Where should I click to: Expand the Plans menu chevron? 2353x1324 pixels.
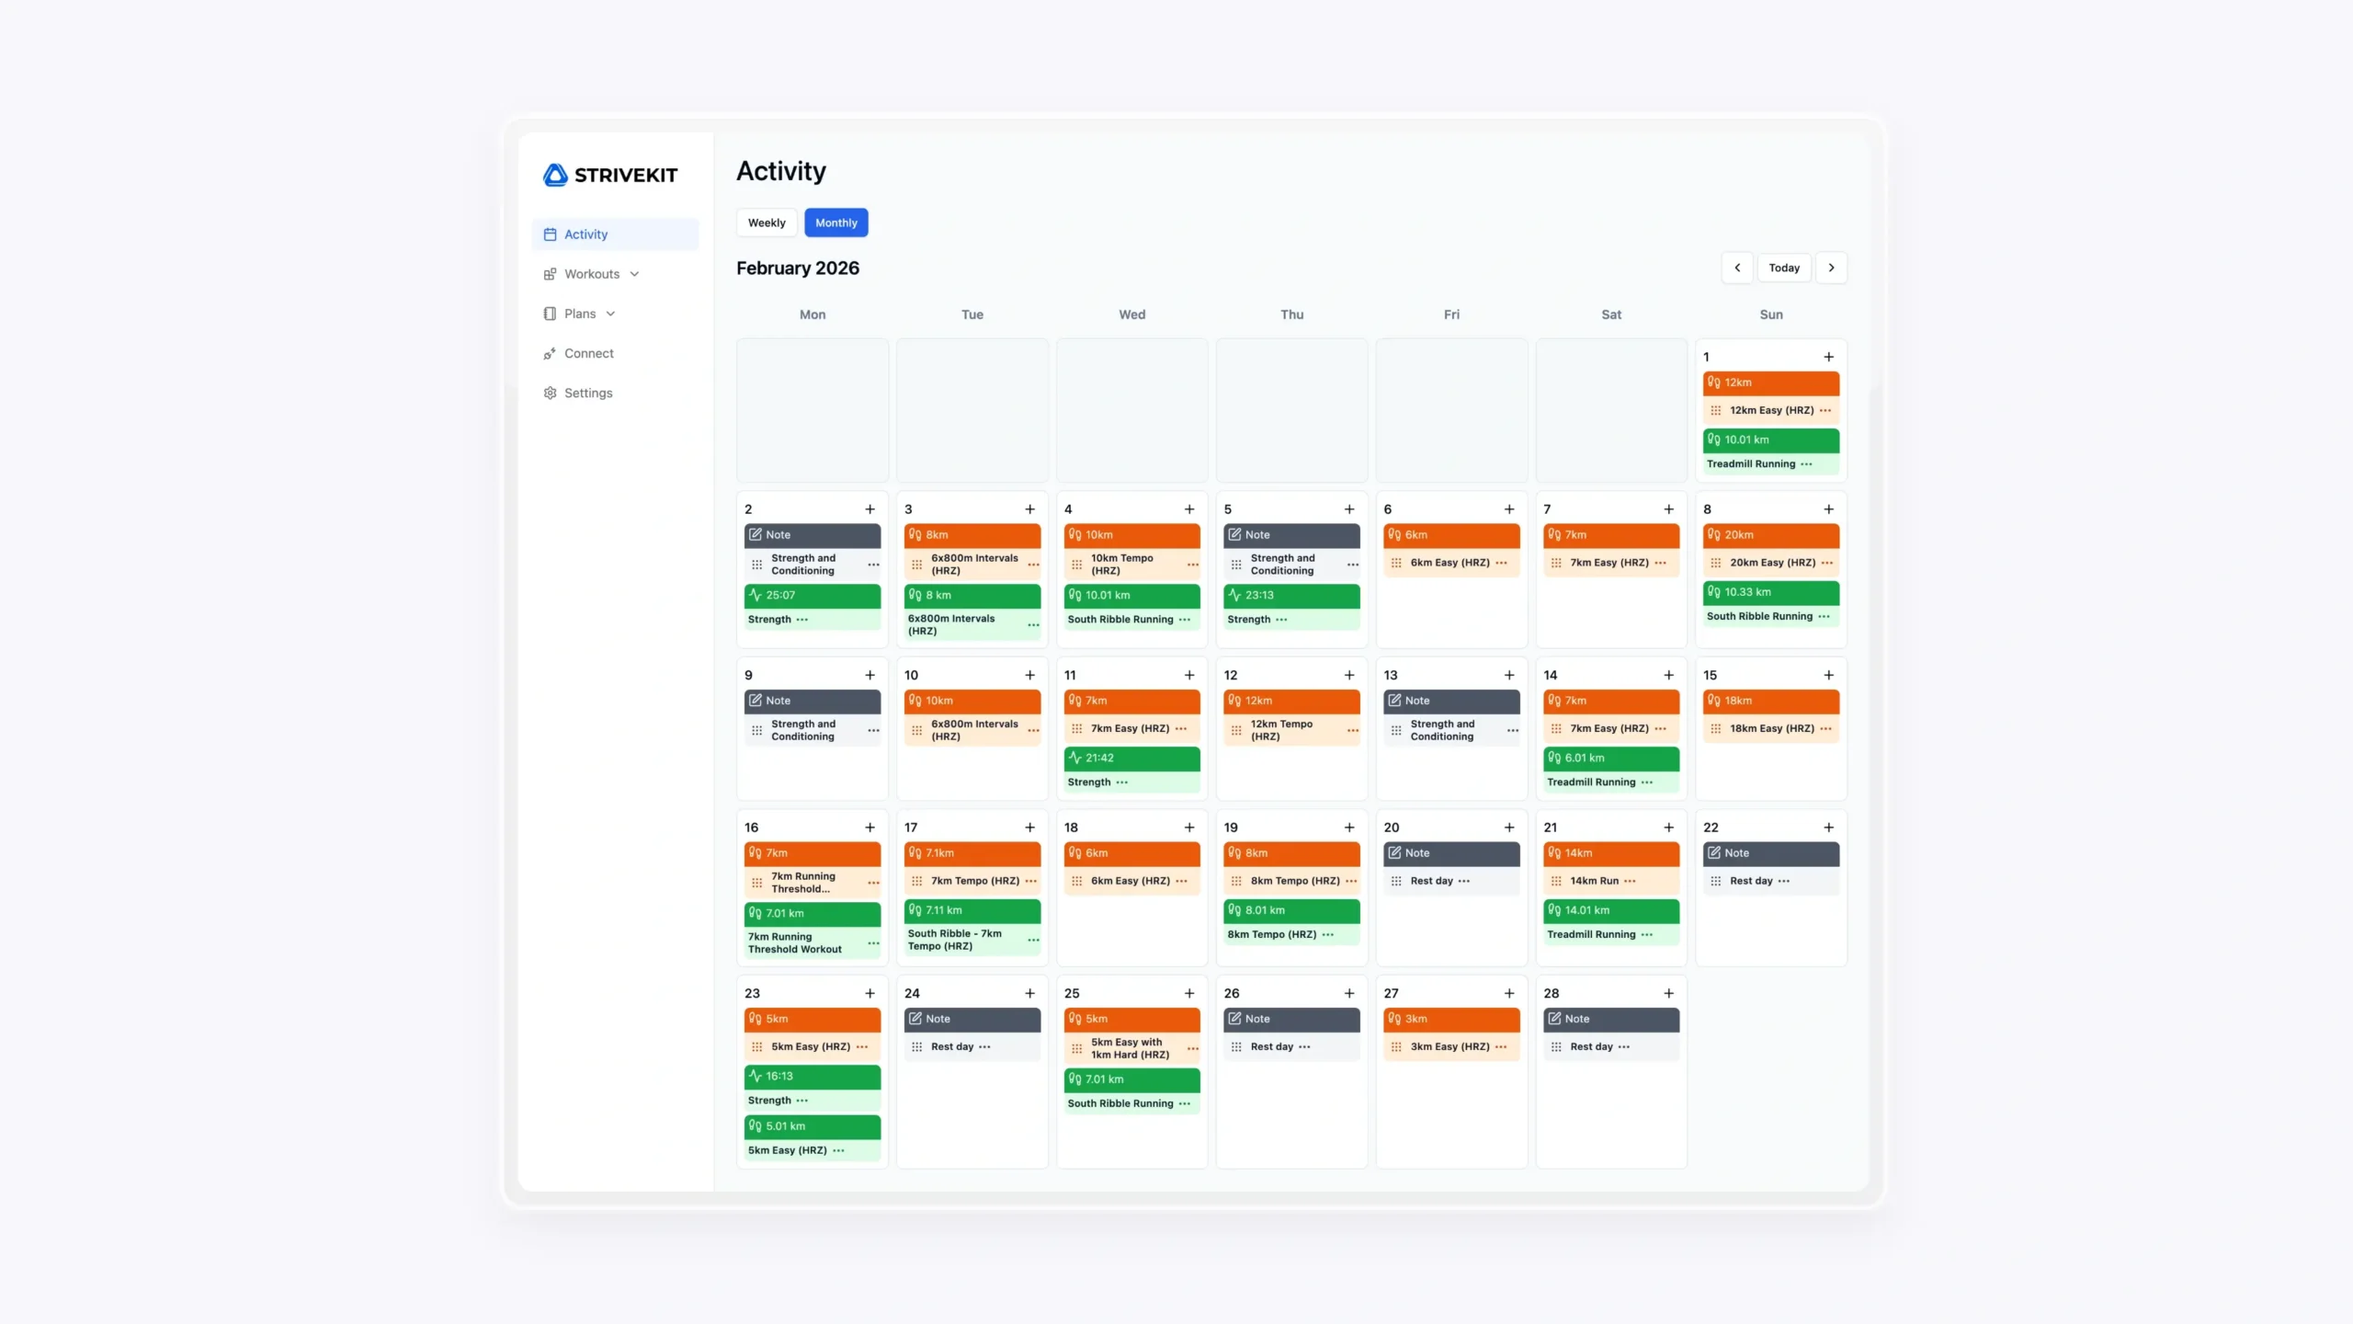click(610, 314)
